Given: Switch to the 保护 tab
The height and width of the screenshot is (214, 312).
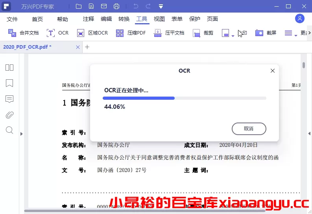Looking at the screenshot, I should click(195, 19).
